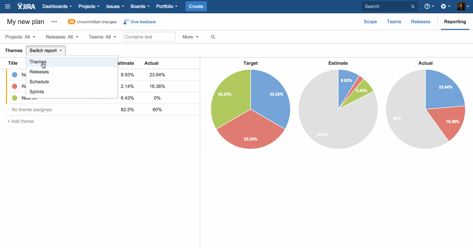This screenshot has height=248, width=473.
Task: Open the Teams: All filter dropdown
Action: 102,37
